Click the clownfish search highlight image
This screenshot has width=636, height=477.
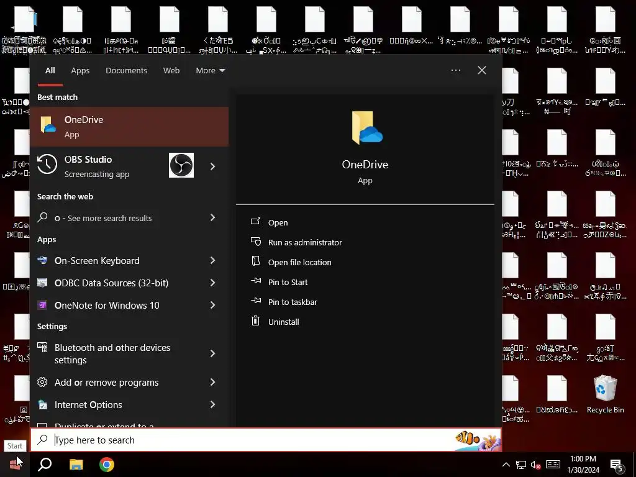pos(478,440)
